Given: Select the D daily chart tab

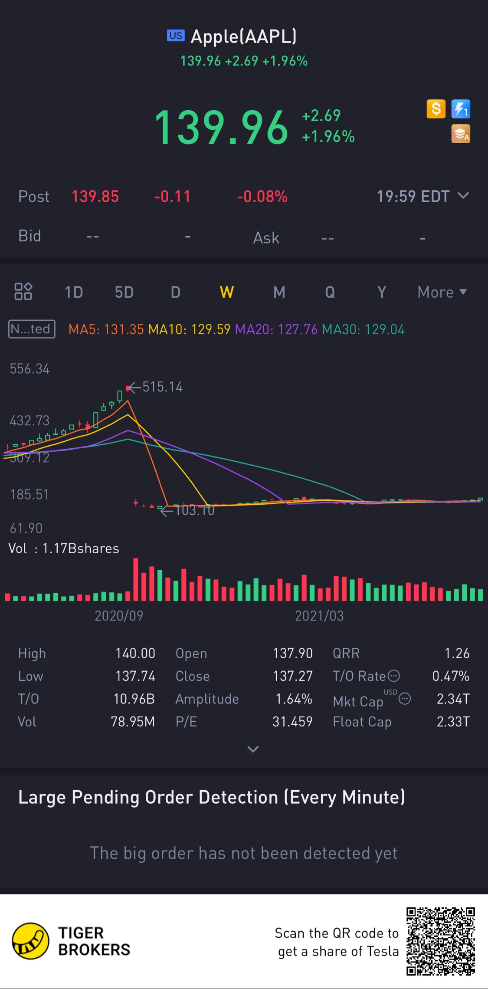Looking at the screenshot, I should (175, 292).
